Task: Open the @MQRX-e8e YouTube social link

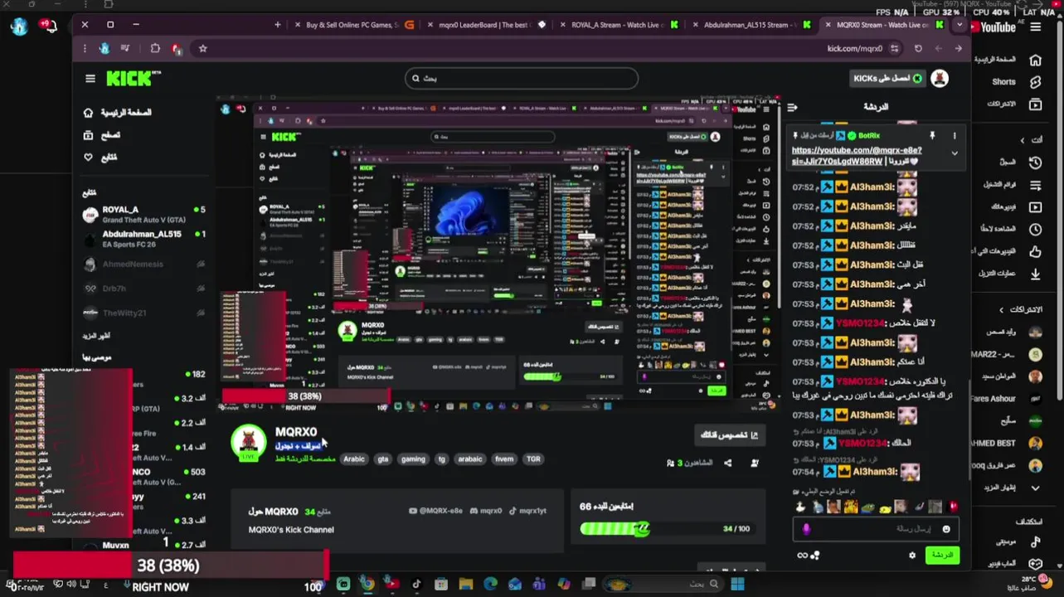Action: (x=435, y=511)
